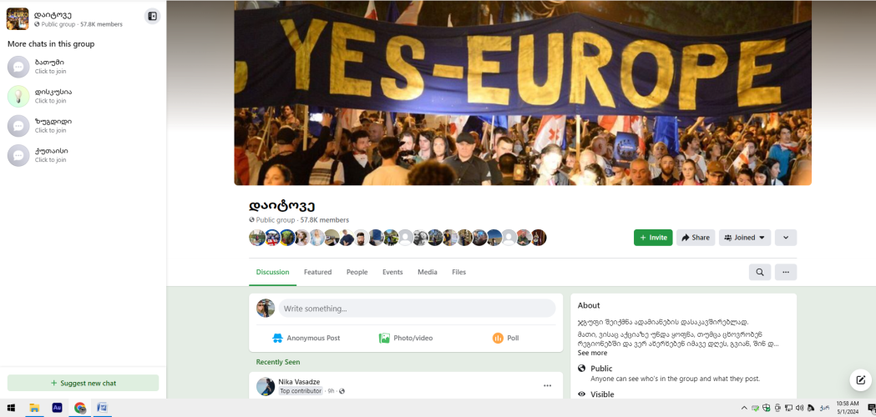Expand the chevron-down more actions button
The height and width of the screenshot is (417, 876).
(786, 237)
